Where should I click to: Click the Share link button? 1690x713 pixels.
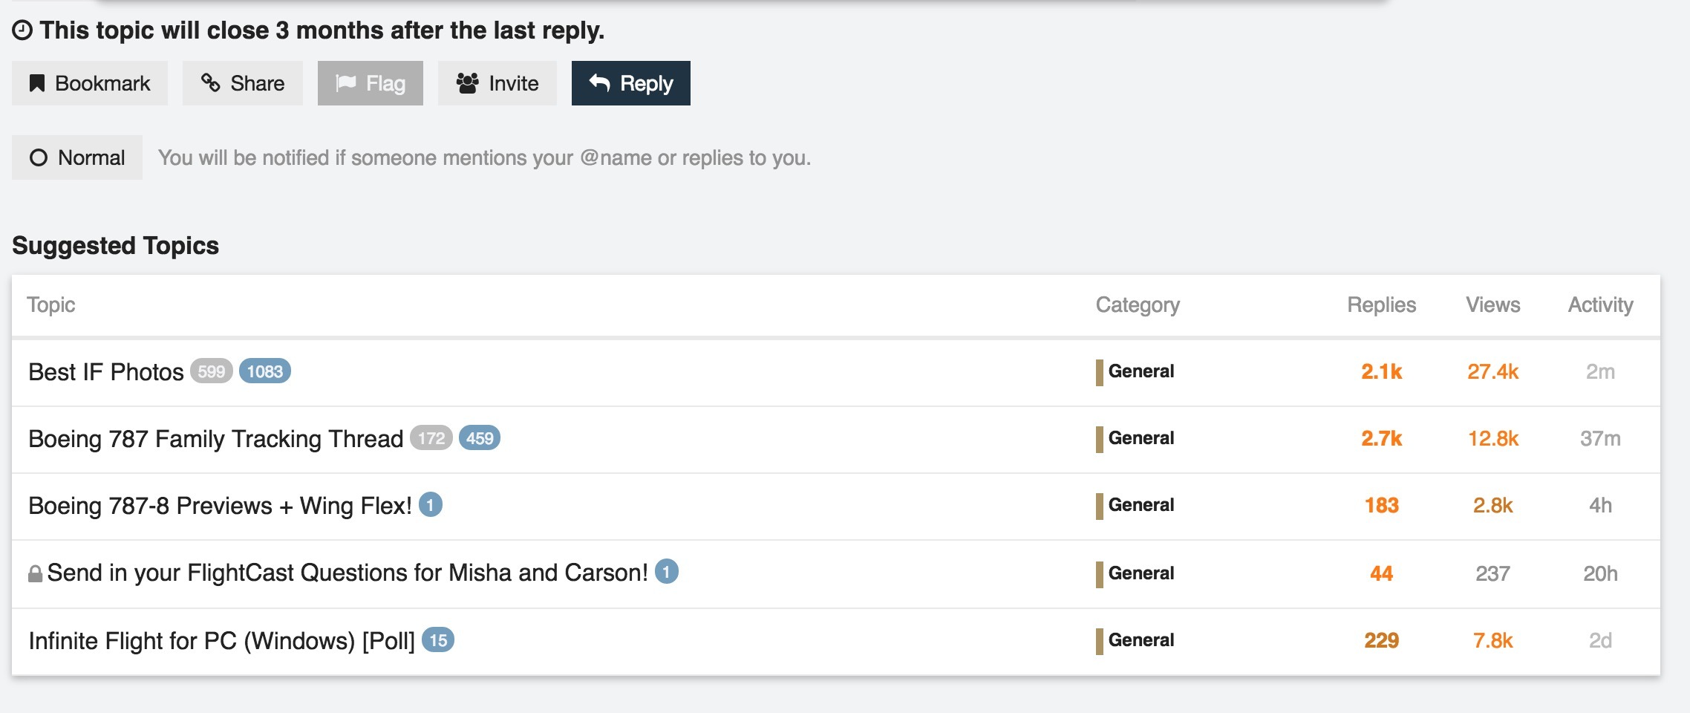point(243,83)
